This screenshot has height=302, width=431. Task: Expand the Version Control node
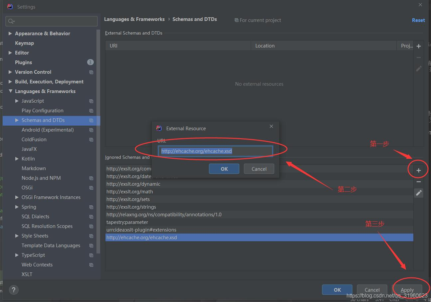(10, 72)
